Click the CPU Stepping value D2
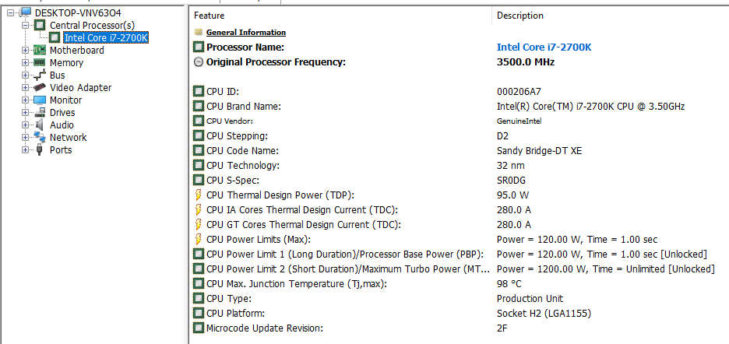729x344 pixels. tap(502, 136)
